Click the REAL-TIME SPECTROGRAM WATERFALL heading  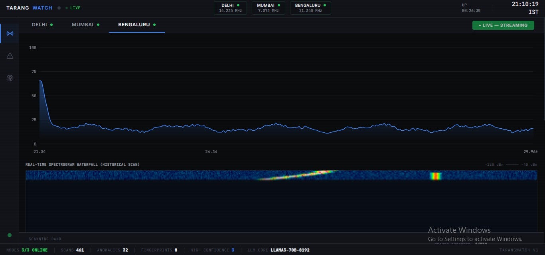pos(83,165)
